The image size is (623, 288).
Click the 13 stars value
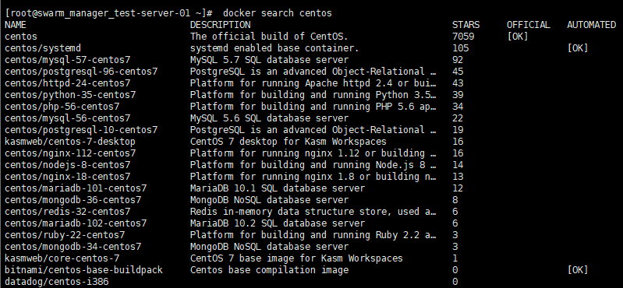(458, 177)
